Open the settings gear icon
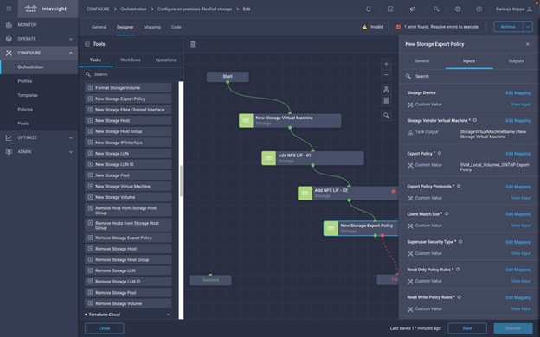The image size is (540, 337). coord(458,9)
